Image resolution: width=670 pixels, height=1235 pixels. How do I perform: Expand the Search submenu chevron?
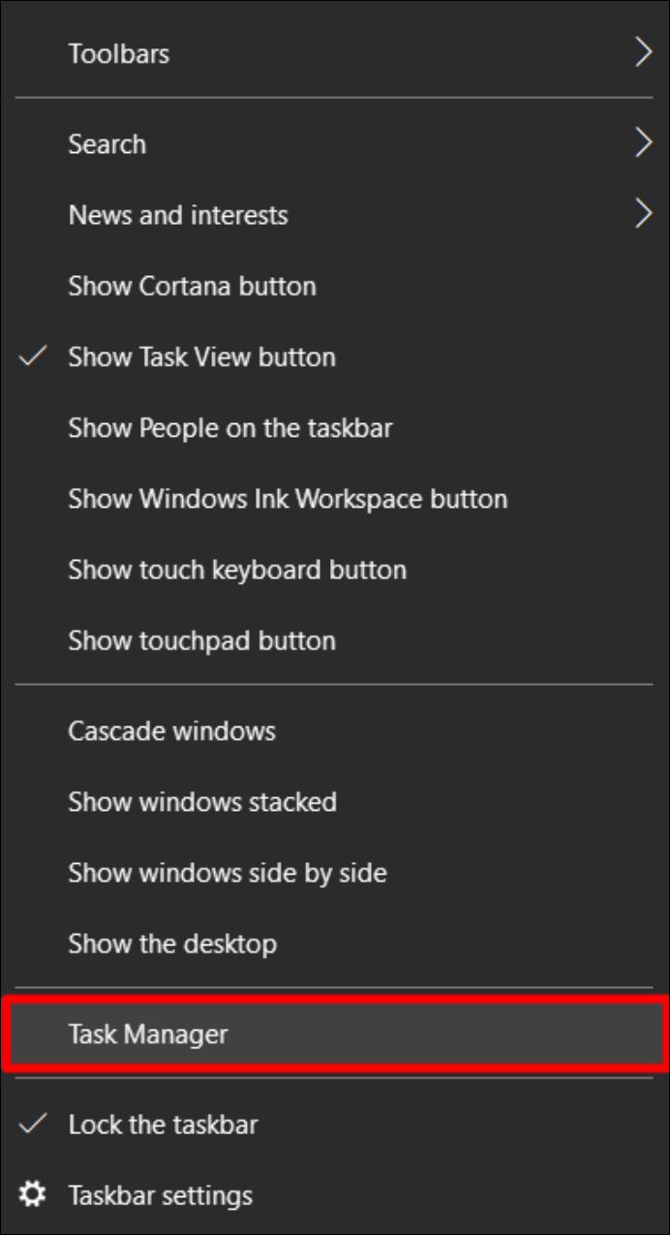[643, 144]
